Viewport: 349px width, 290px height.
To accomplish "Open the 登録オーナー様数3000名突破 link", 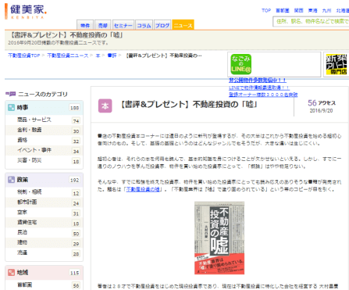I will (263, 95).
